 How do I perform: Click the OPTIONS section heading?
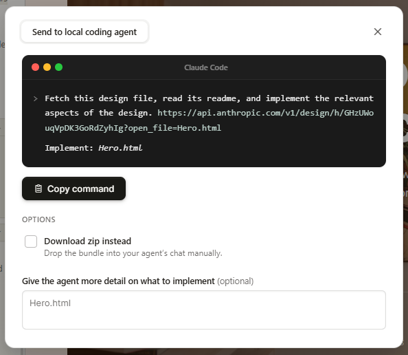(38, 219)
